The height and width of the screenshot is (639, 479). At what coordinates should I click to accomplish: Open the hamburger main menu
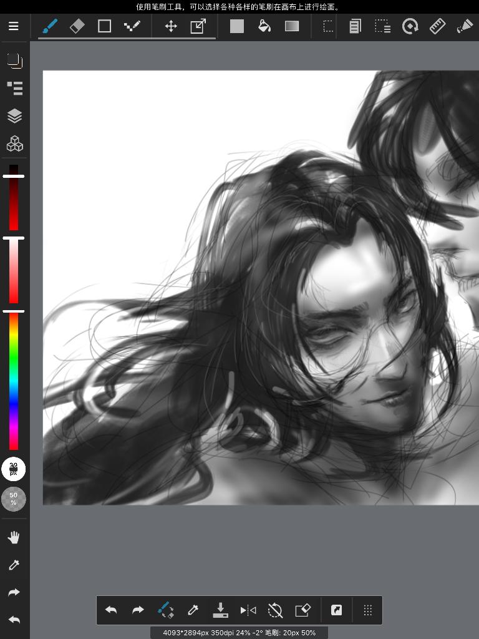[14, 26]
